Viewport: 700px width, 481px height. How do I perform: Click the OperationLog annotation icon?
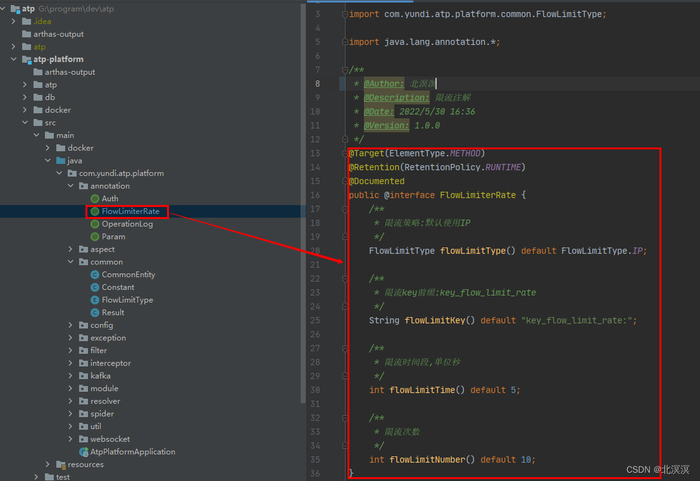(x=95, y=224)
